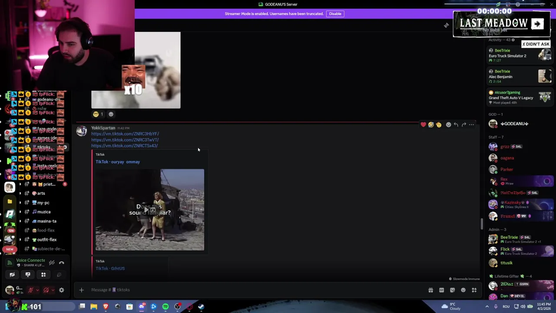The image size is (556, 313).
Task: Open File Explorer from taskbar
Action: tap(94, 307)
